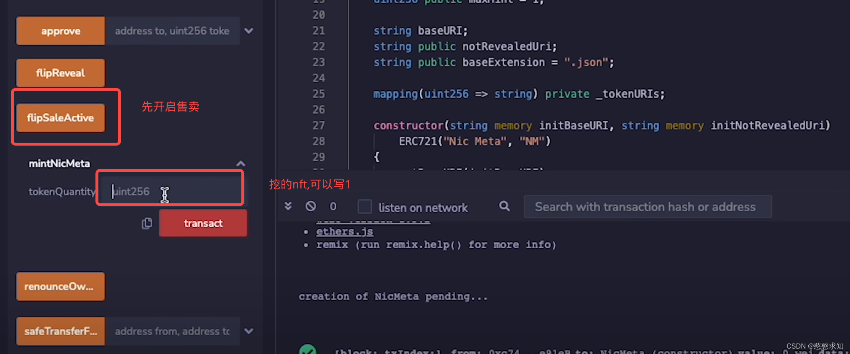This screenshot has height=354, width=850.
Task: Click the red transact button
Action: click(203, 223)
